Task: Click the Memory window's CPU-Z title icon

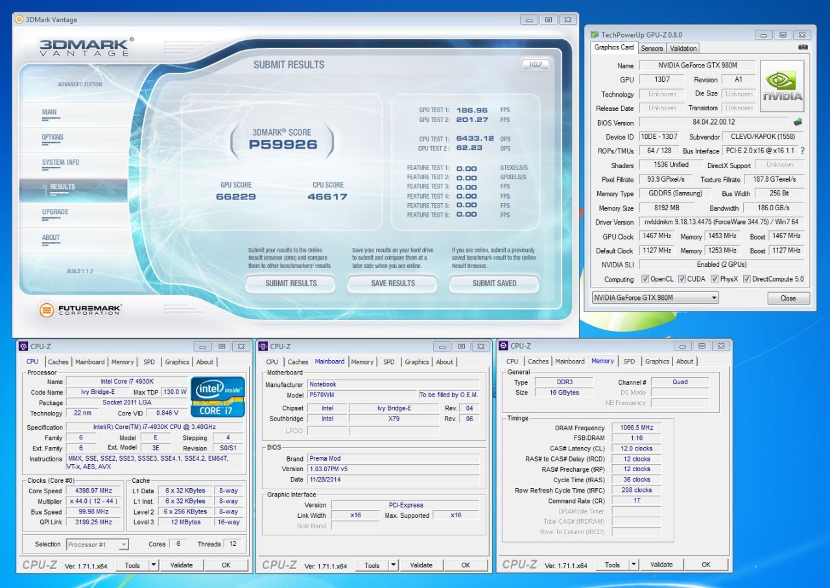Action: coord(503,346)
